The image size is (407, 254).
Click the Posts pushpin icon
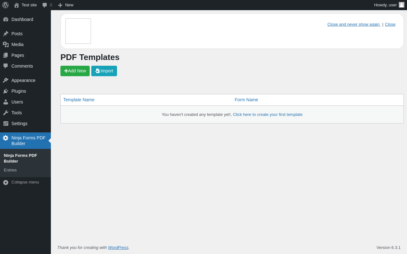point(6,34)
